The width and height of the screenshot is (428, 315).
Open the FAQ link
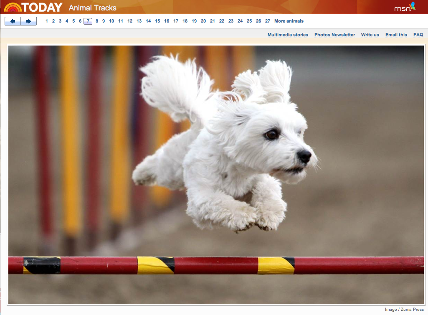click(x=418, y=35)
